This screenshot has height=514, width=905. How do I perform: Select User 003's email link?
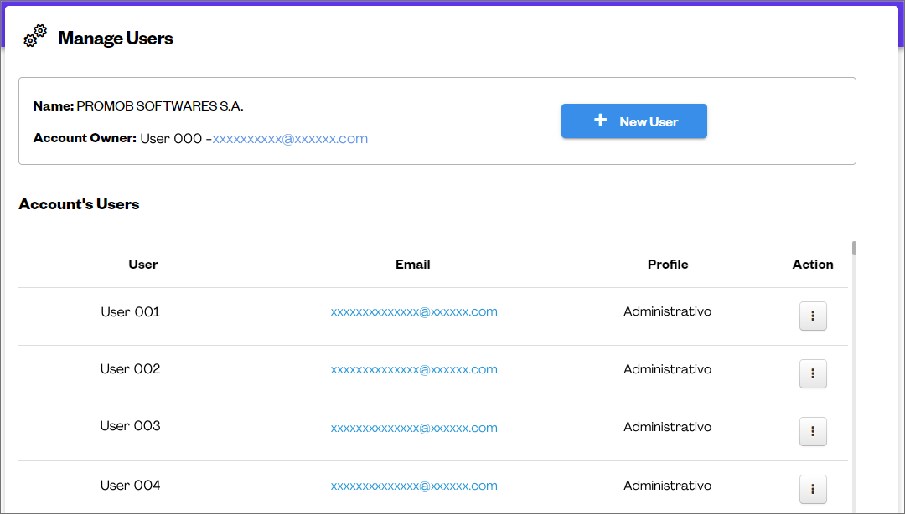[x=414, y=428]
